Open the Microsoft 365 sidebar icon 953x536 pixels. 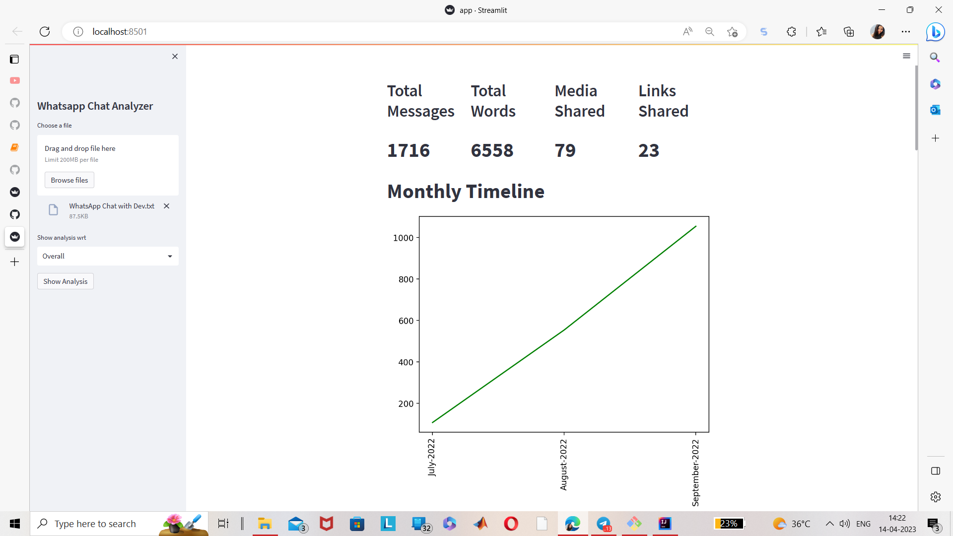click(x=935, y=84)
